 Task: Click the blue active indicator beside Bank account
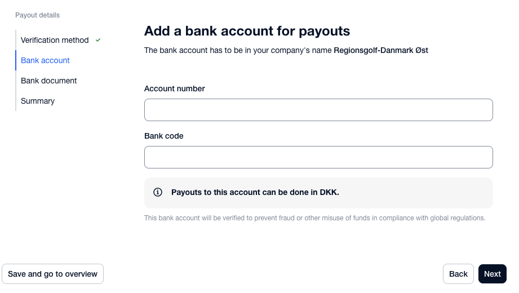(x=16, y=60)
